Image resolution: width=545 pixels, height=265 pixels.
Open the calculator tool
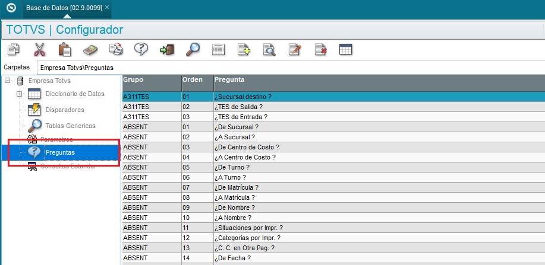coord(90,50)
